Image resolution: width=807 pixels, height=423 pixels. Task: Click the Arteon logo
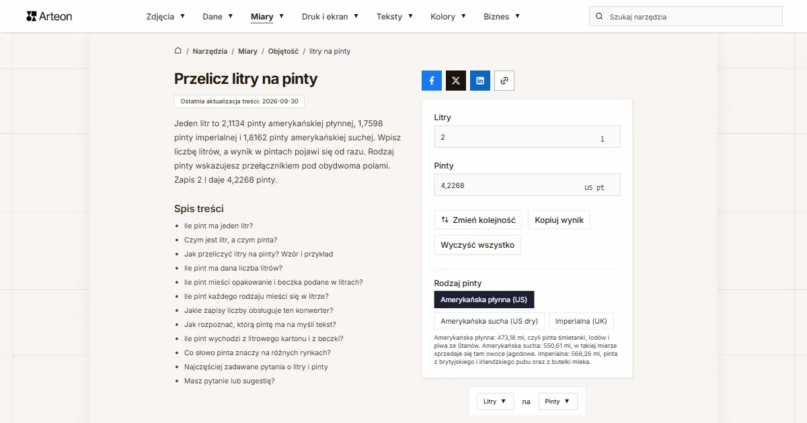click(x=49, y=16)
